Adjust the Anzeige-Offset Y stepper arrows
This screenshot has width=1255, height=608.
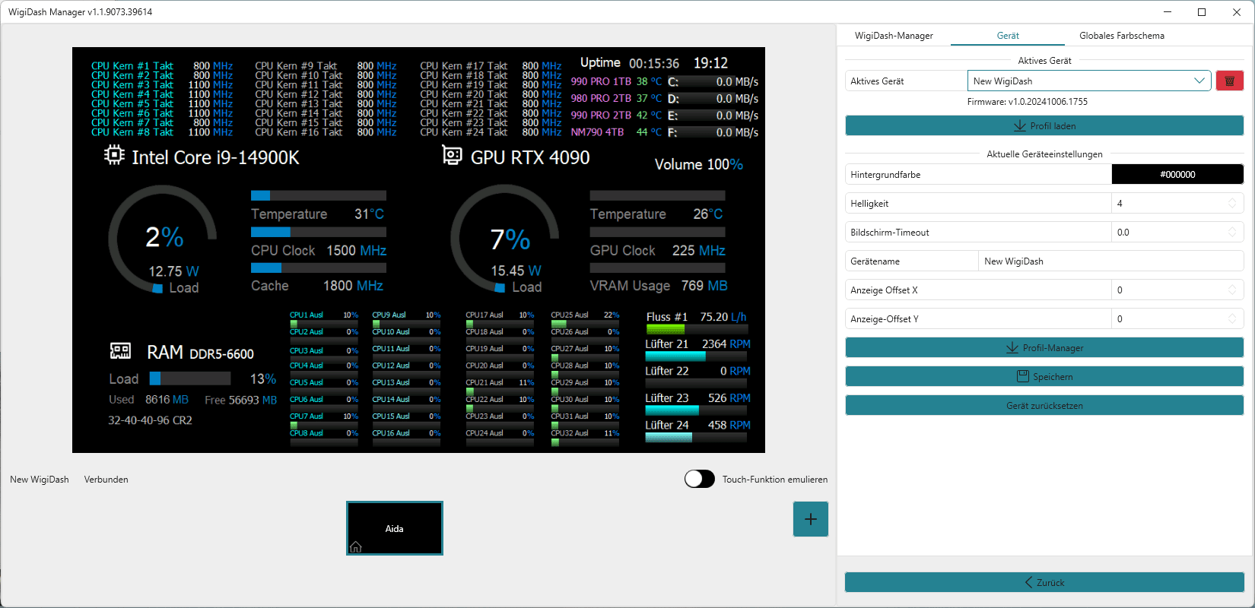point(1232,319)
